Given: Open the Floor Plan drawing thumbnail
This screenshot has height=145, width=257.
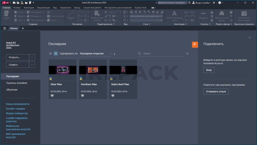Looking at the screenshot, I should (63, 70).
